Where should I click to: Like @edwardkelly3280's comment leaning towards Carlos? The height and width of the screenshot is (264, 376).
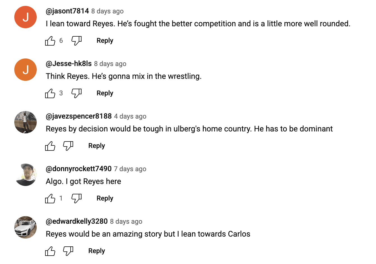tap(50, 251)
